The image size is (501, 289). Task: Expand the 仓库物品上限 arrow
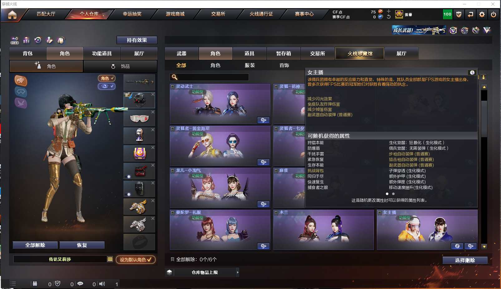[238, 273]
